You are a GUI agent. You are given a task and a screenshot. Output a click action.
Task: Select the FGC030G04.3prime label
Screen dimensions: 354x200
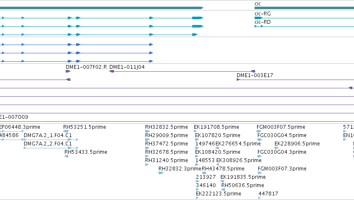pyautogui.click(x=282, y=152)
